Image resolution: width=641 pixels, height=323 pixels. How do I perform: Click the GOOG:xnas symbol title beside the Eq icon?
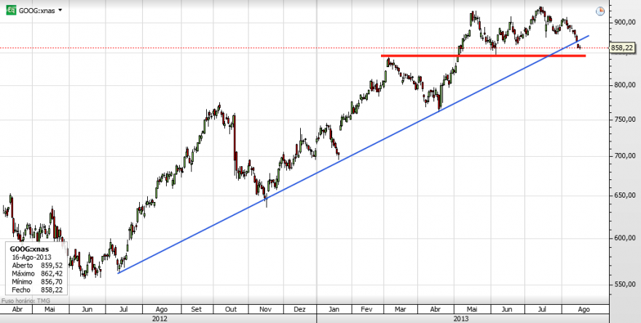(38, 10)
